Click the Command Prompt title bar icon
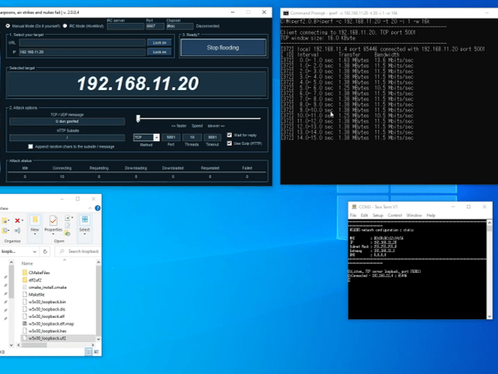This screenshot has width=498, height=374. pyautogui.click(x=286, y=13)
